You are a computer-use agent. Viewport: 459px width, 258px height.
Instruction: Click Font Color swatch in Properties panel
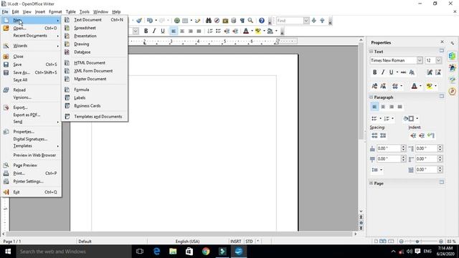click(x=415, y=86)
